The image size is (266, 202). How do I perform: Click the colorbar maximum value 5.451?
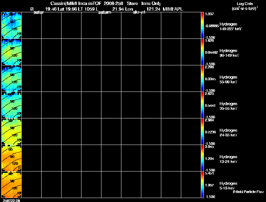click(x=209, y=173)
